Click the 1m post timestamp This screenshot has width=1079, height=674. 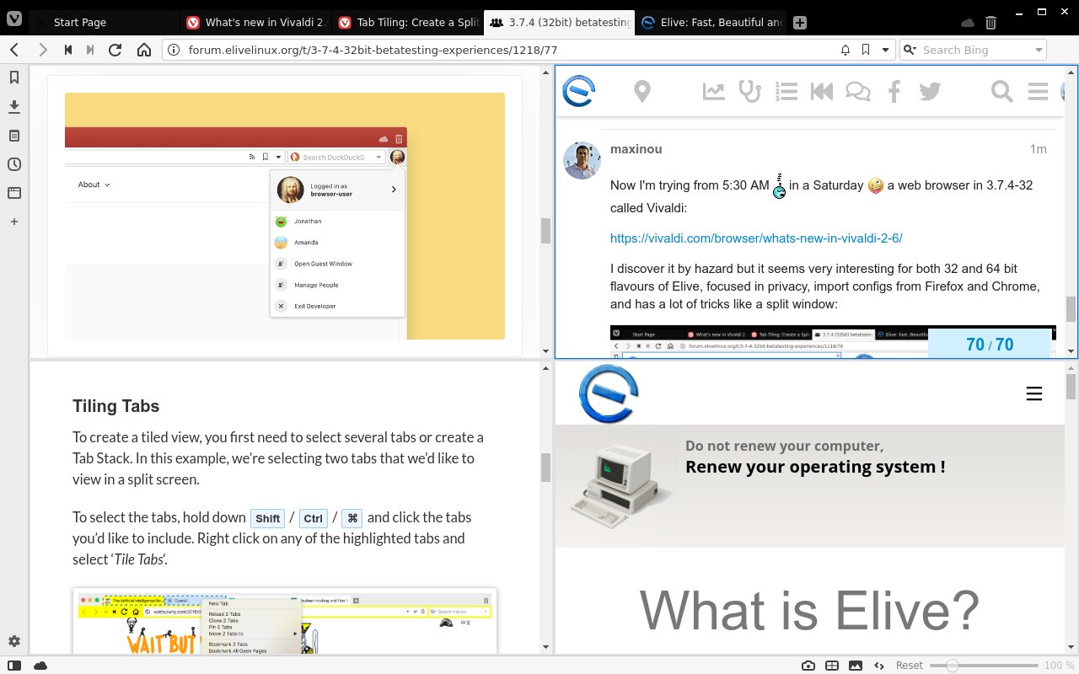[1038, 149]
